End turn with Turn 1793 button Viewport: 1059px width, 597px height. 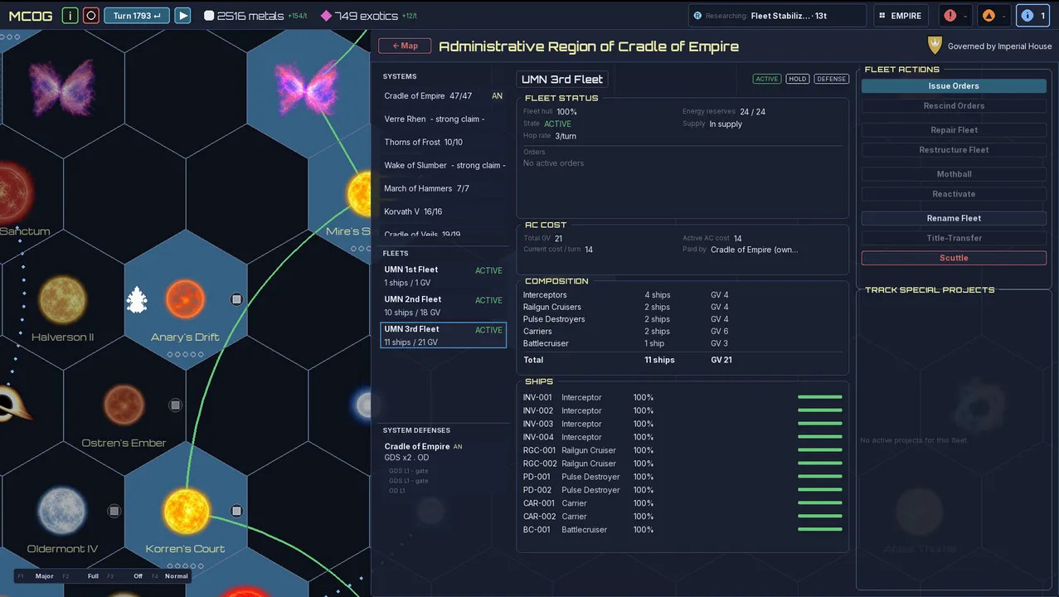[137, 16]
